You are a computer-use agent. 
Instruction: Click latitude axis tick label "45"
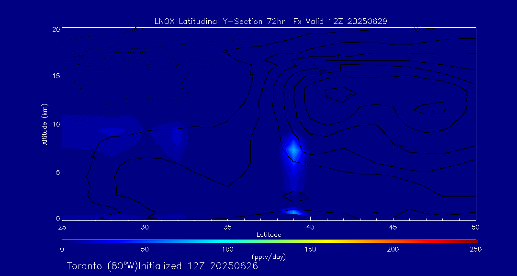(393, 227)
